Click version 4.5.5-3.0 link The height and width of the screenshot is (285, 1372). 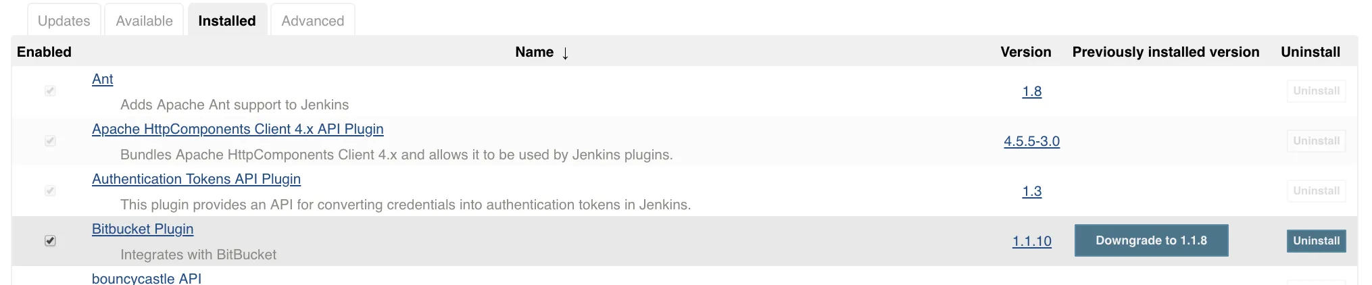(x=1031, y=141)
